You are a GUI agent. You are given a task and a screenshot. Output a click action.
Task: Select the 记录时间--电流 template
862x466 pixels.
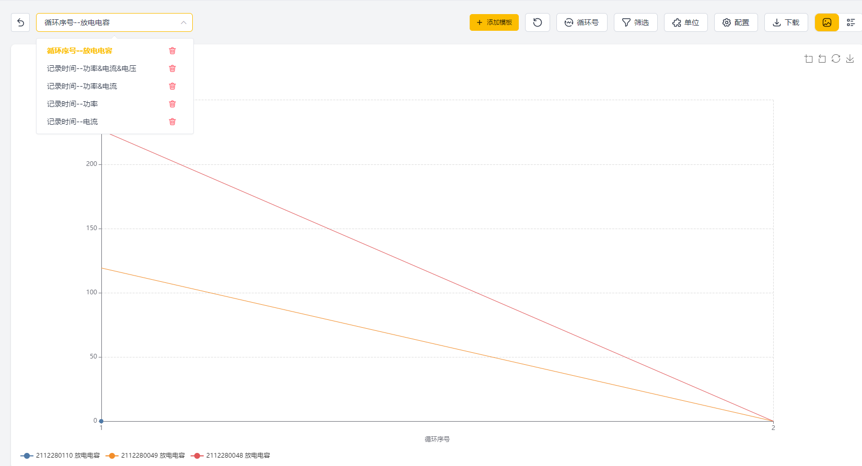click(x=72, y=122)
